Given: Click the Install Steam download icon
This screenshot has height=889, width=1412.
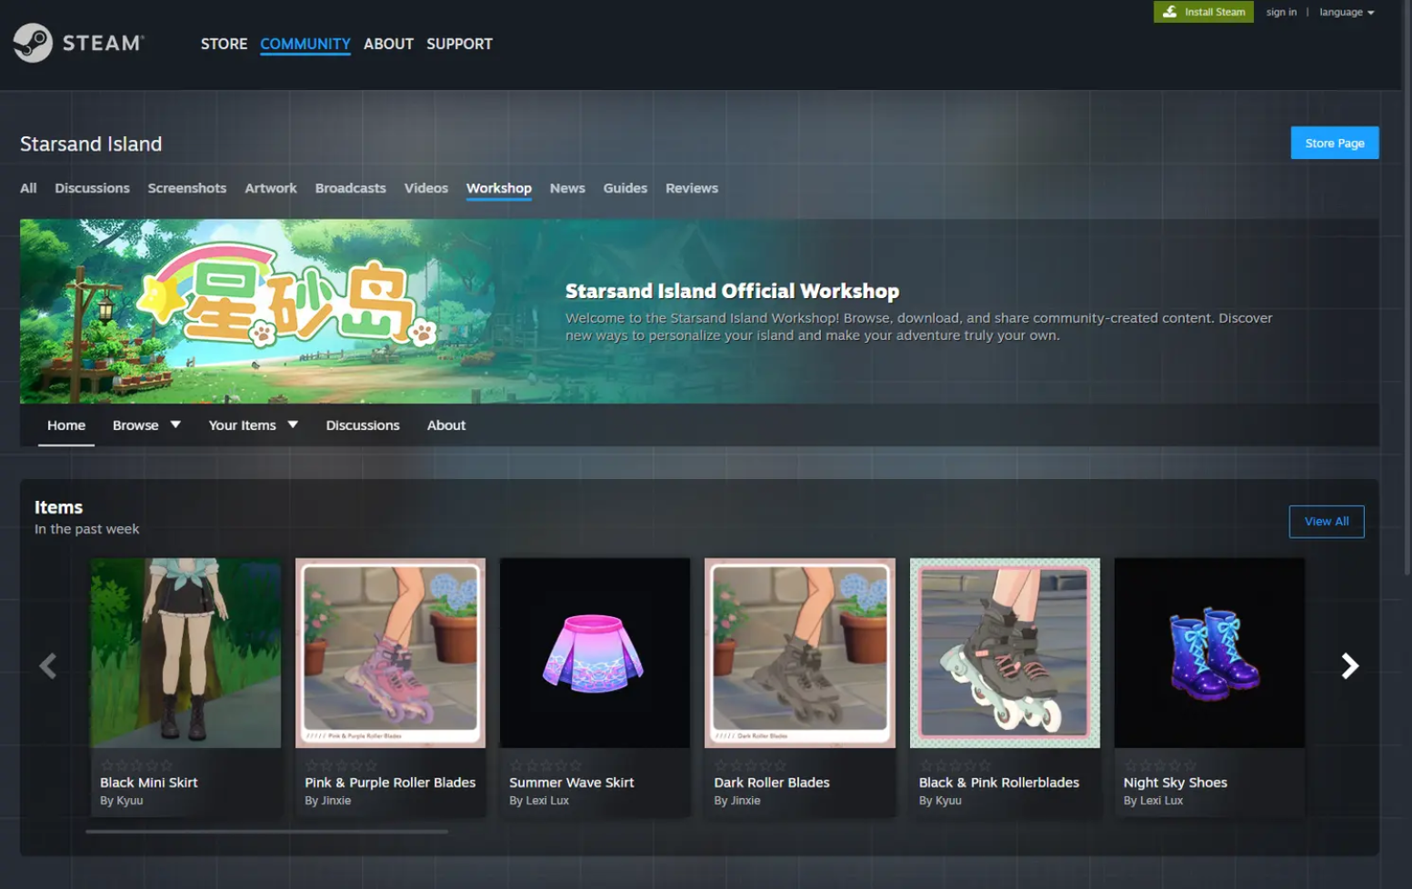Looking at the screenshot, I should [x=1169, y=12].
